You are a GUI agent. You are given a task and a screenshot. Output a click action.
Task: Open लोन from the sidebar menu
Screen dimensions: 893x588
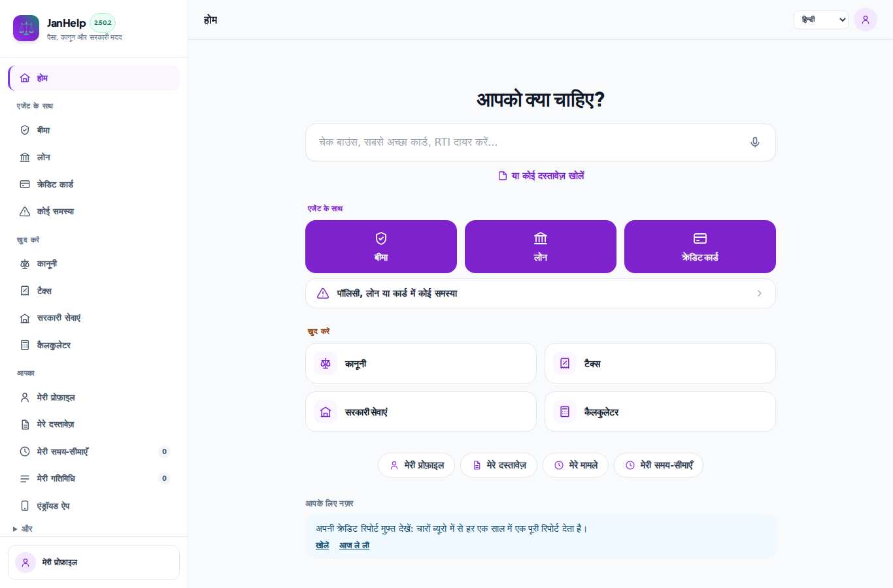pyautogui.click(x=93, y=157)
